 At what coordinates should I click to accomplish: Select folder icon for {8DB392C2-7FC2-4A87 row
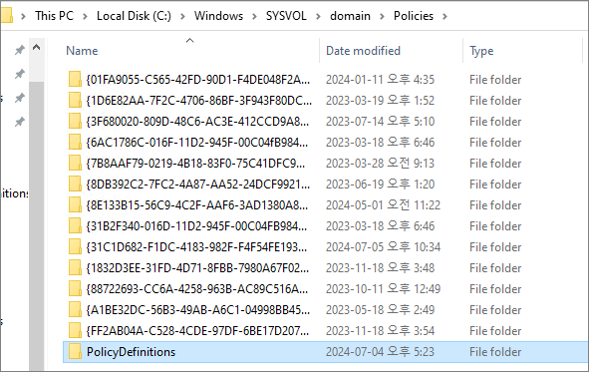click(x=75, y=185)
